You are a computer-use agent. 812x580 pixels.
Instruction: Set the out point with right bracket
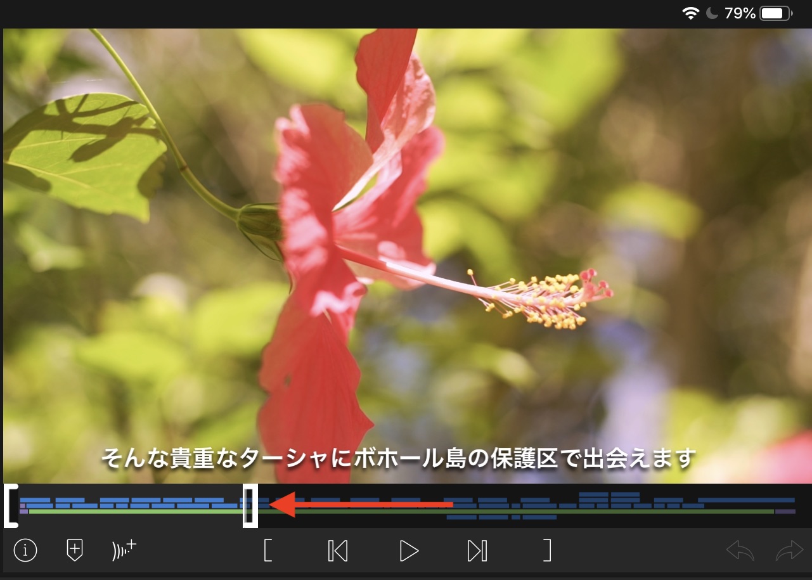pos(547,550)
